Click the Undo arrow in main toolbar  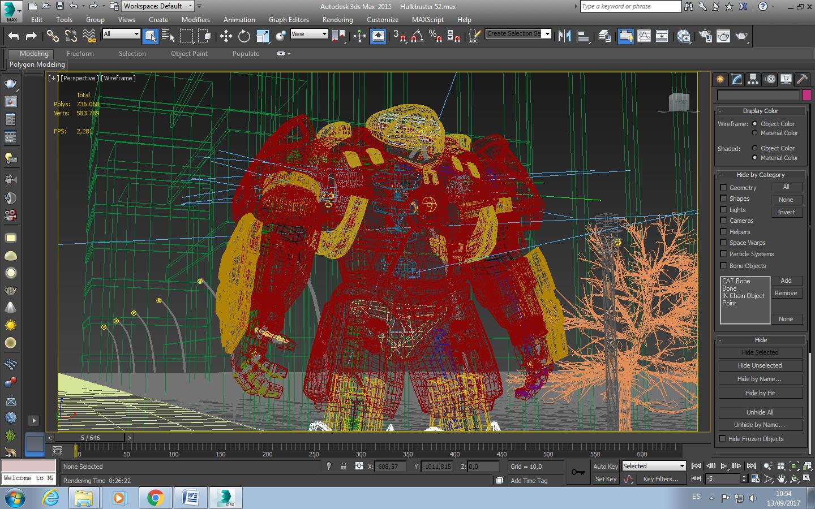pos(14,36)
